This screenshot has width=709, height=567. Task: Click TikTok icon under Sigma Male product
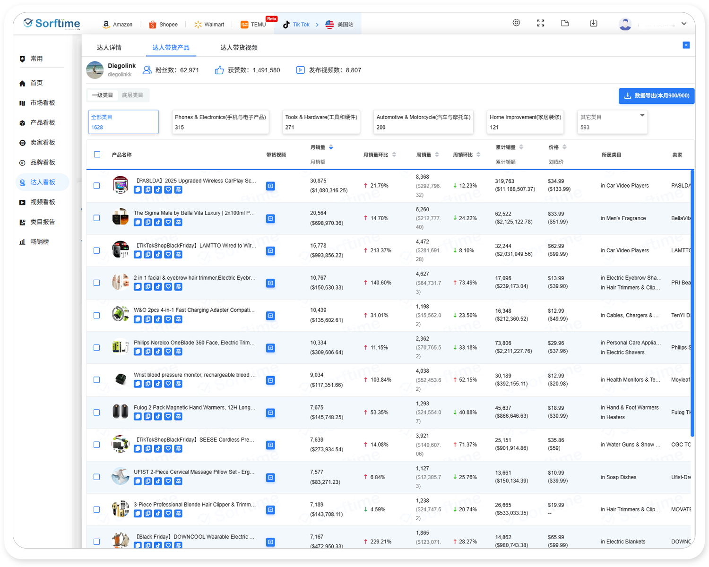point(158,222)
